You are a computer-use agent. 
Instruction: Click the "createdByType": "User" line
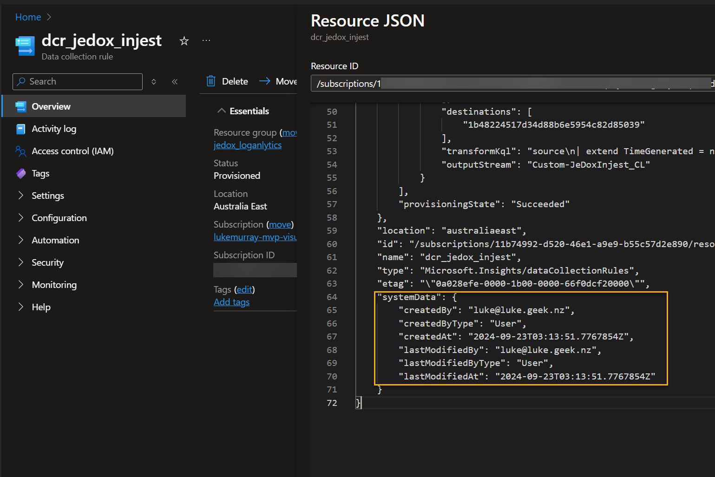tap(462, 323)
